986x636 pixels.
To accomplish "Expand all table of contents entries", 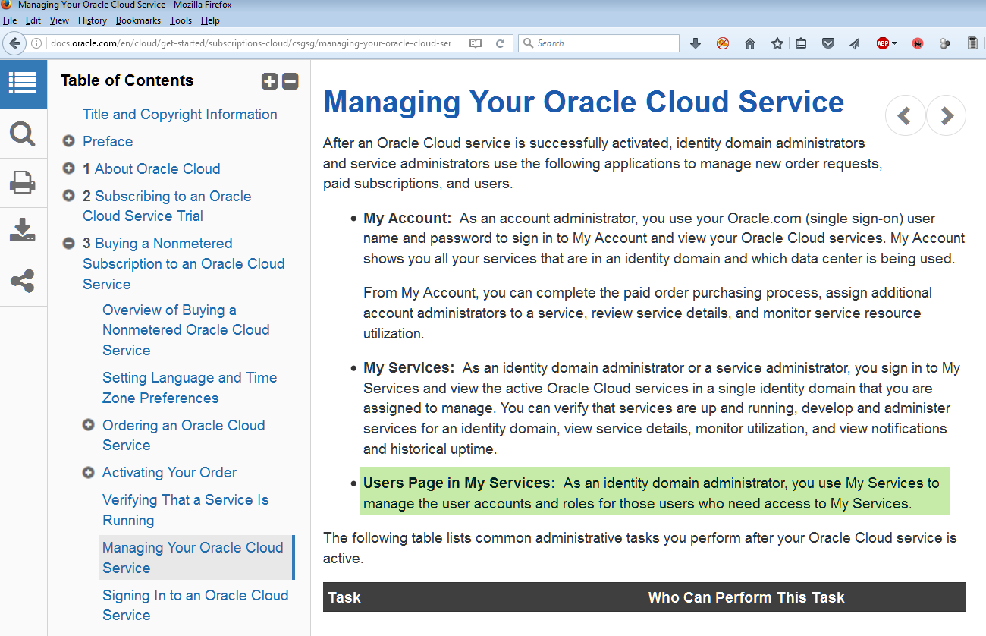I will point(269,81).
